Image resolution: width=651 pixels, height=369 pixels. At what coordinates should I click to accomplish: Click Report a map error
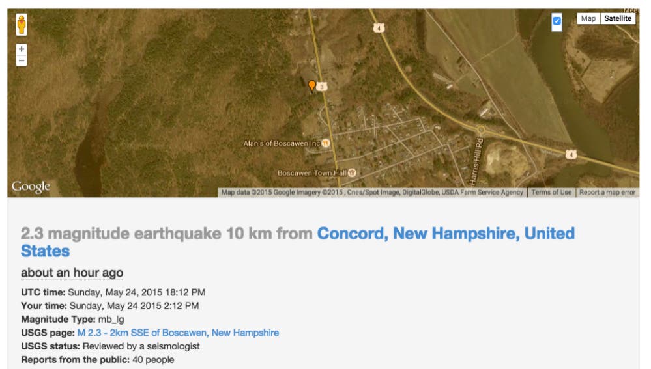coord(607,192)
